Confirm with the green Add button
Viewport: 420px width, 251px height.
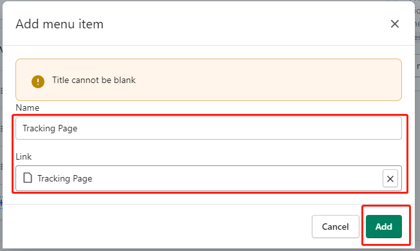tap(383, 227)
